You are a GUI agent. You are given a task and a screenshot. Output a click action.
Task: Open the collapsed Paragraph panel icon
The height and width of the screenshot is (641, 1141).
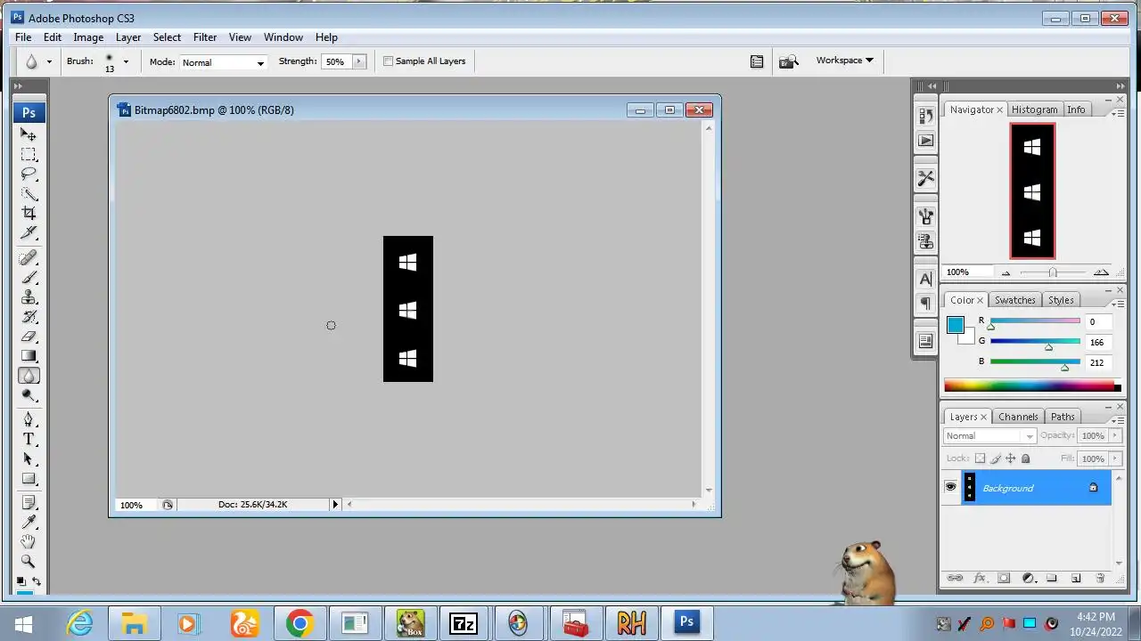pos(925,304)
